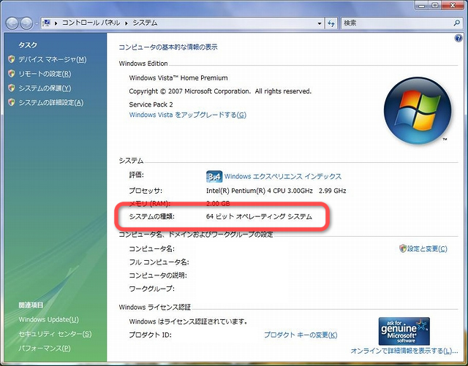The height and width of the screenshot is (366, 468).
Task: Click shield icon next to 設定と変更
Action: [403, 248]
